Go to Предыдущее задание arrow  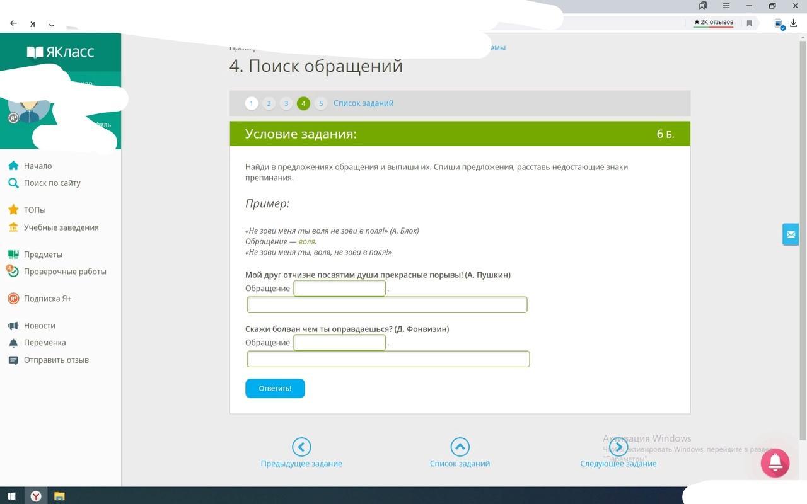tap(301, 447)
